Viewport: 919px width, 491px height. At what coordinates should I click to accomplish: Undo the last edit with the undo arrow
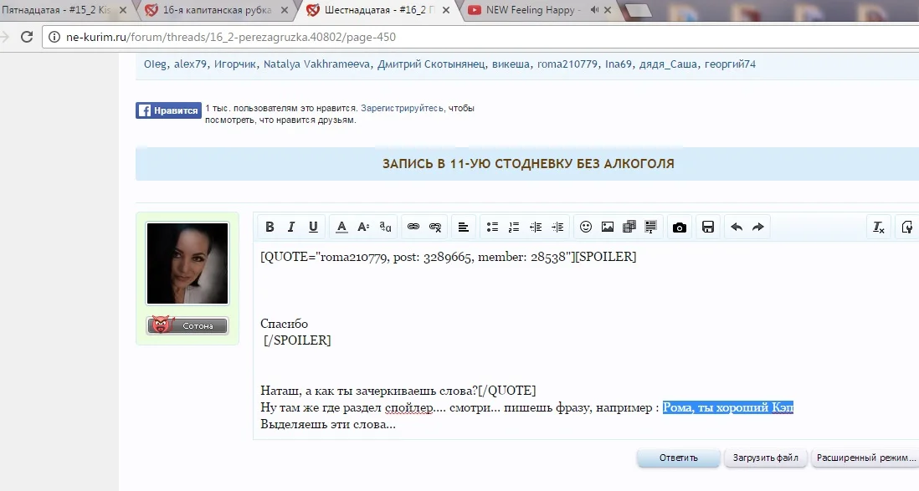point(737,226)
